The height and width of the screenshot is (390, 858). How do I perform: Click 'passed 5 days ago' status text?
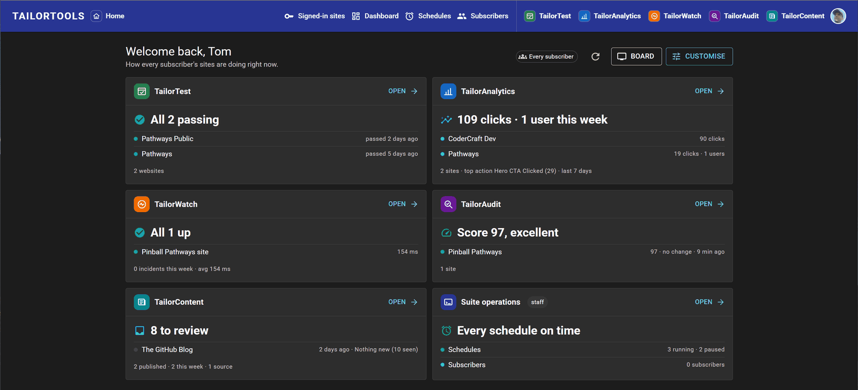tap(391, 154)
